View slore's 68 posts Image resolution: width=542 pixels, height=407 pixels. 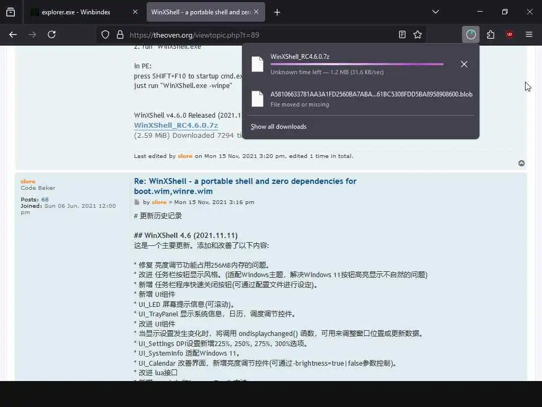pos(45,199)
